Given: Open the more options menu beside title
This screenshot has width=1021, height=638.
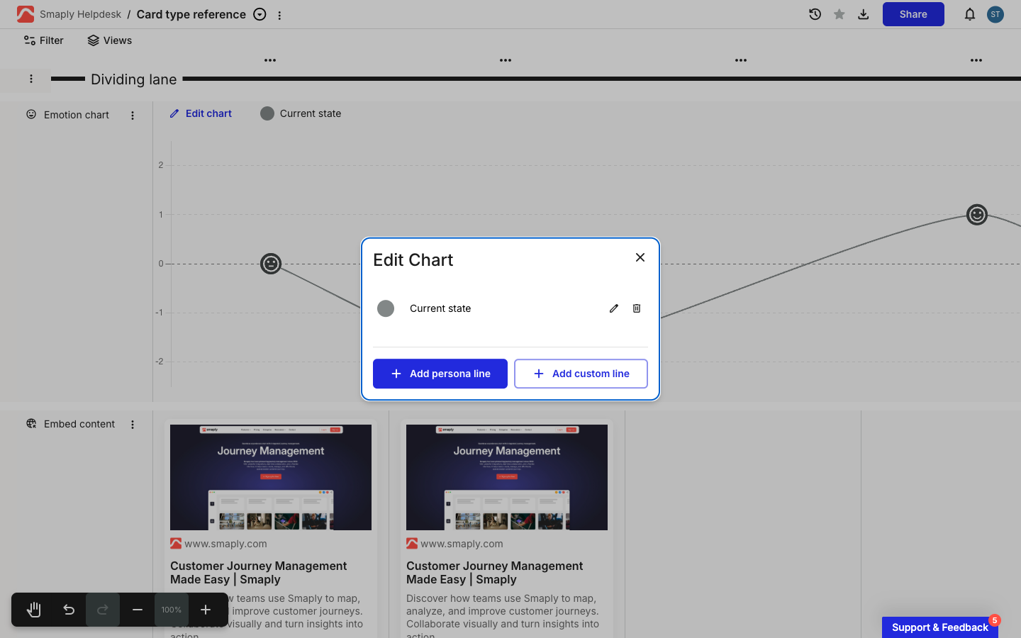Looking at the screenshot, I should tap(279, 15).
